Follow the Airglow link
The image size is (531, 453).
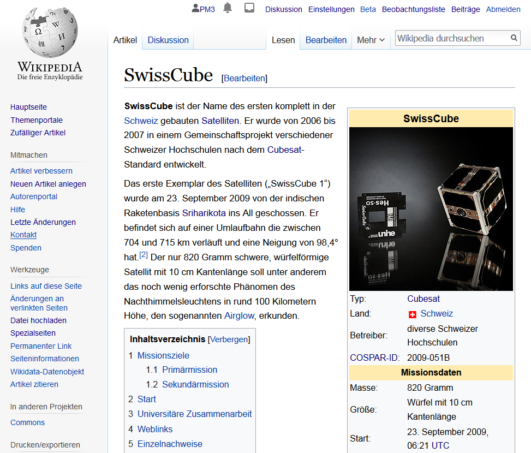[239, 315]
